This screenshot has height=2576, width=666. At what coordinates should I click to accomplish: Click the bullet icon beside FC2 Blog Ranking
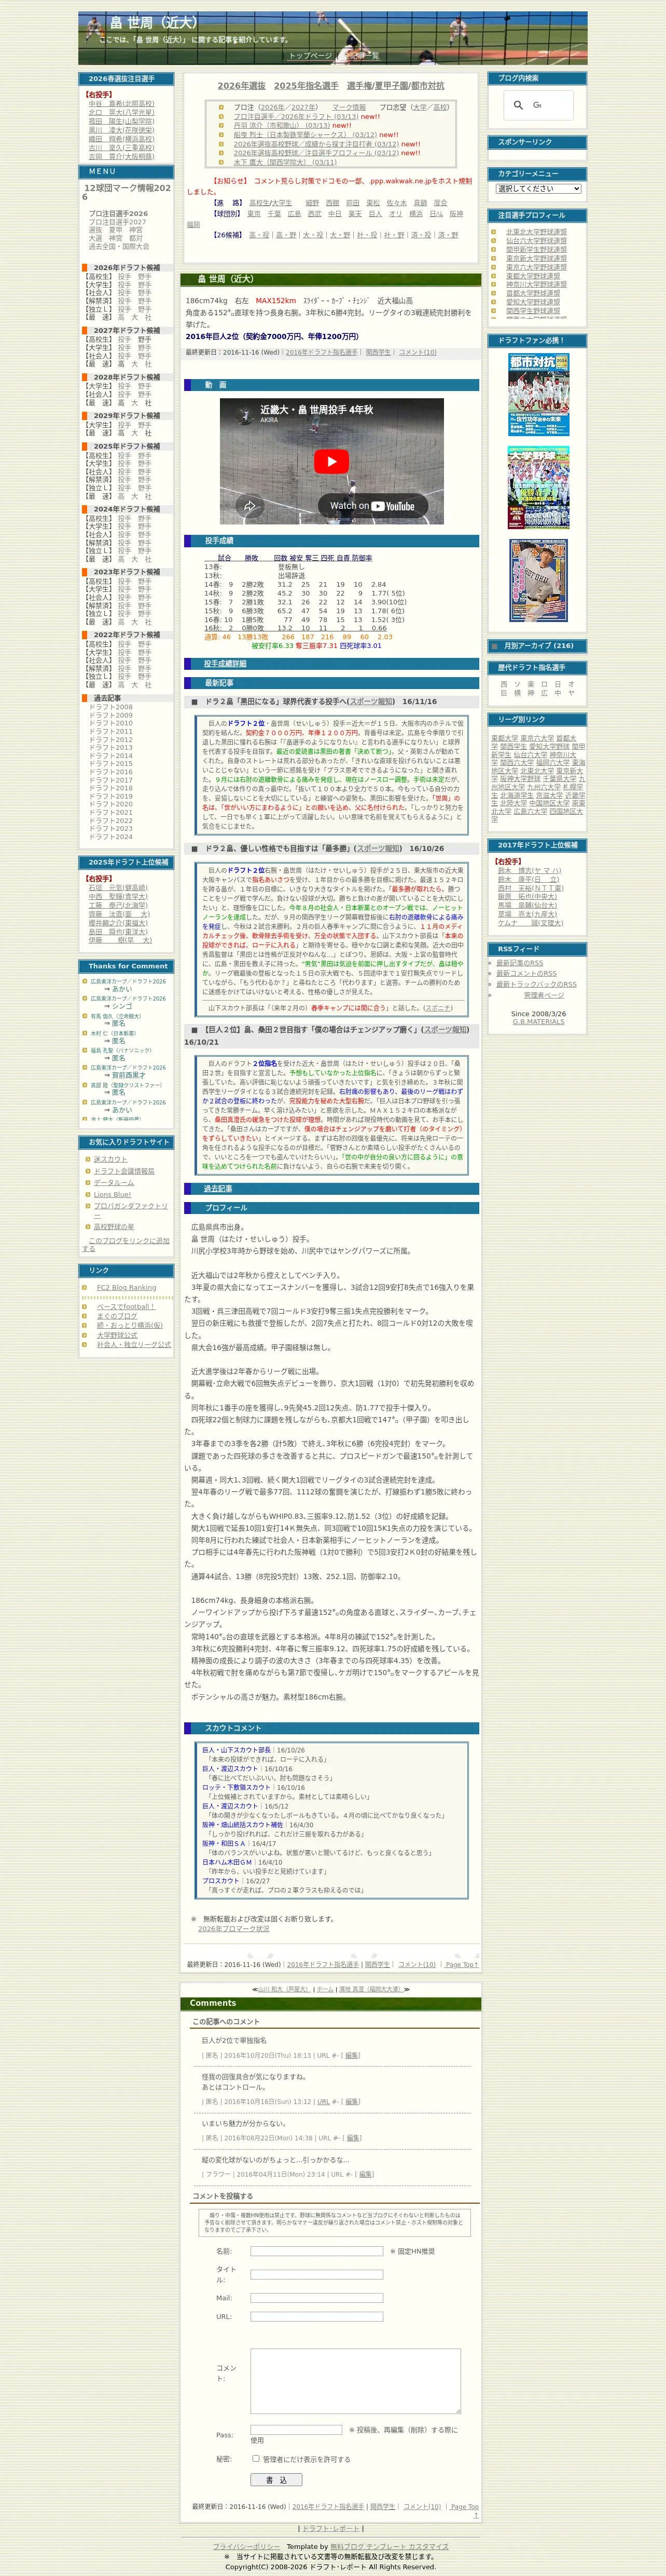(x=85, y=1287)
